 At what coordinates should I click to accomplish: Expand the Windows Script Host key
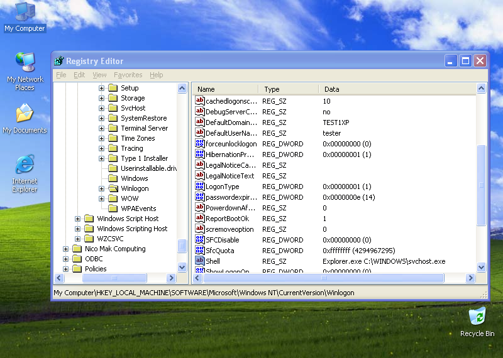pos(77,219)
